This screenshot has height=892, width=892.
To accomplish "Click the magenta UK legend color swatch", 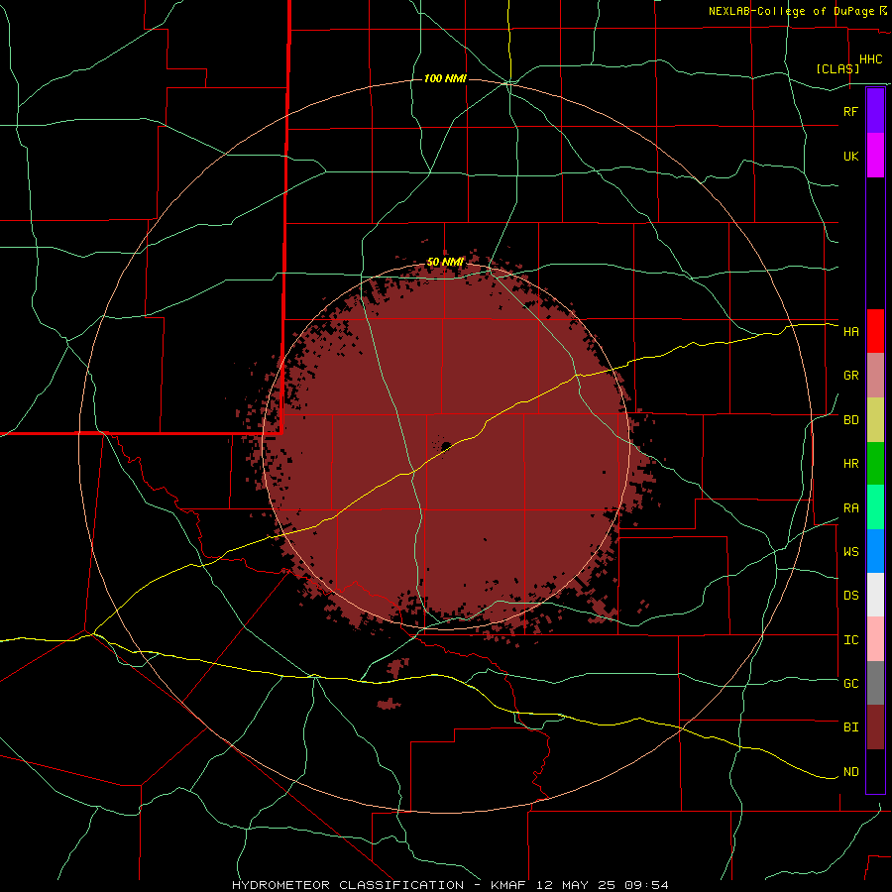I will click(875, 156).
